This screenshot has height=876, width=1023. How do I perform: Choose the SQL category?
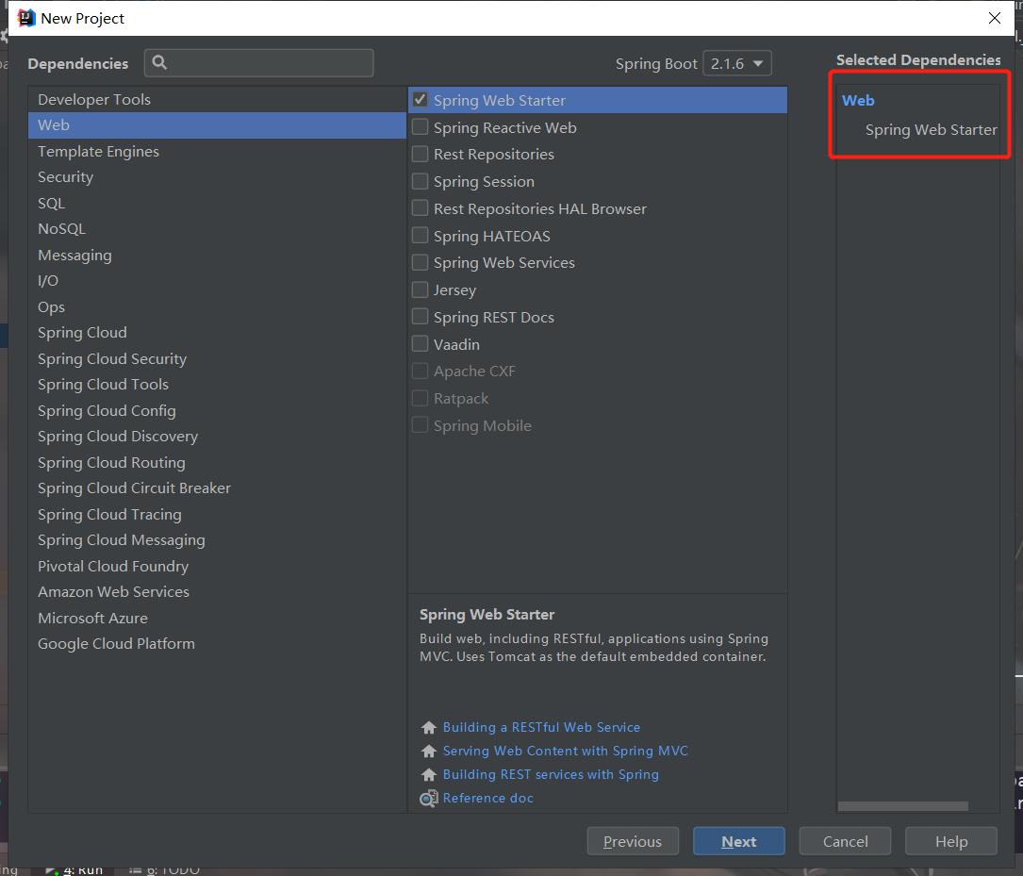217,203
